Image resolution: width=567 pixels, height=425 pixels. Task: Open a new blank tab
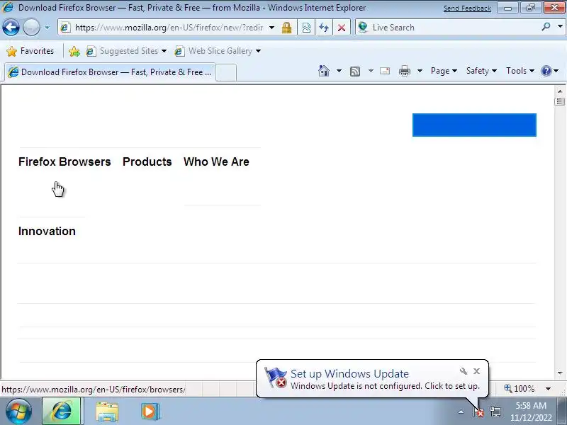point(226,72)
